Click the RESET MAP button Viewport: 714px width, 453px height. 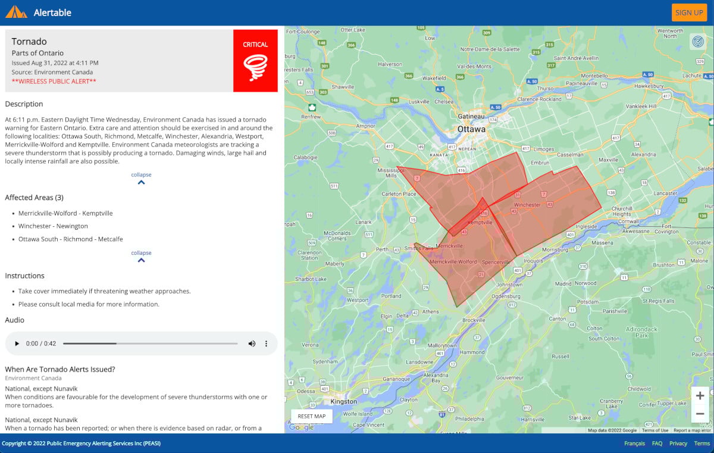click(x=311, y=415)
